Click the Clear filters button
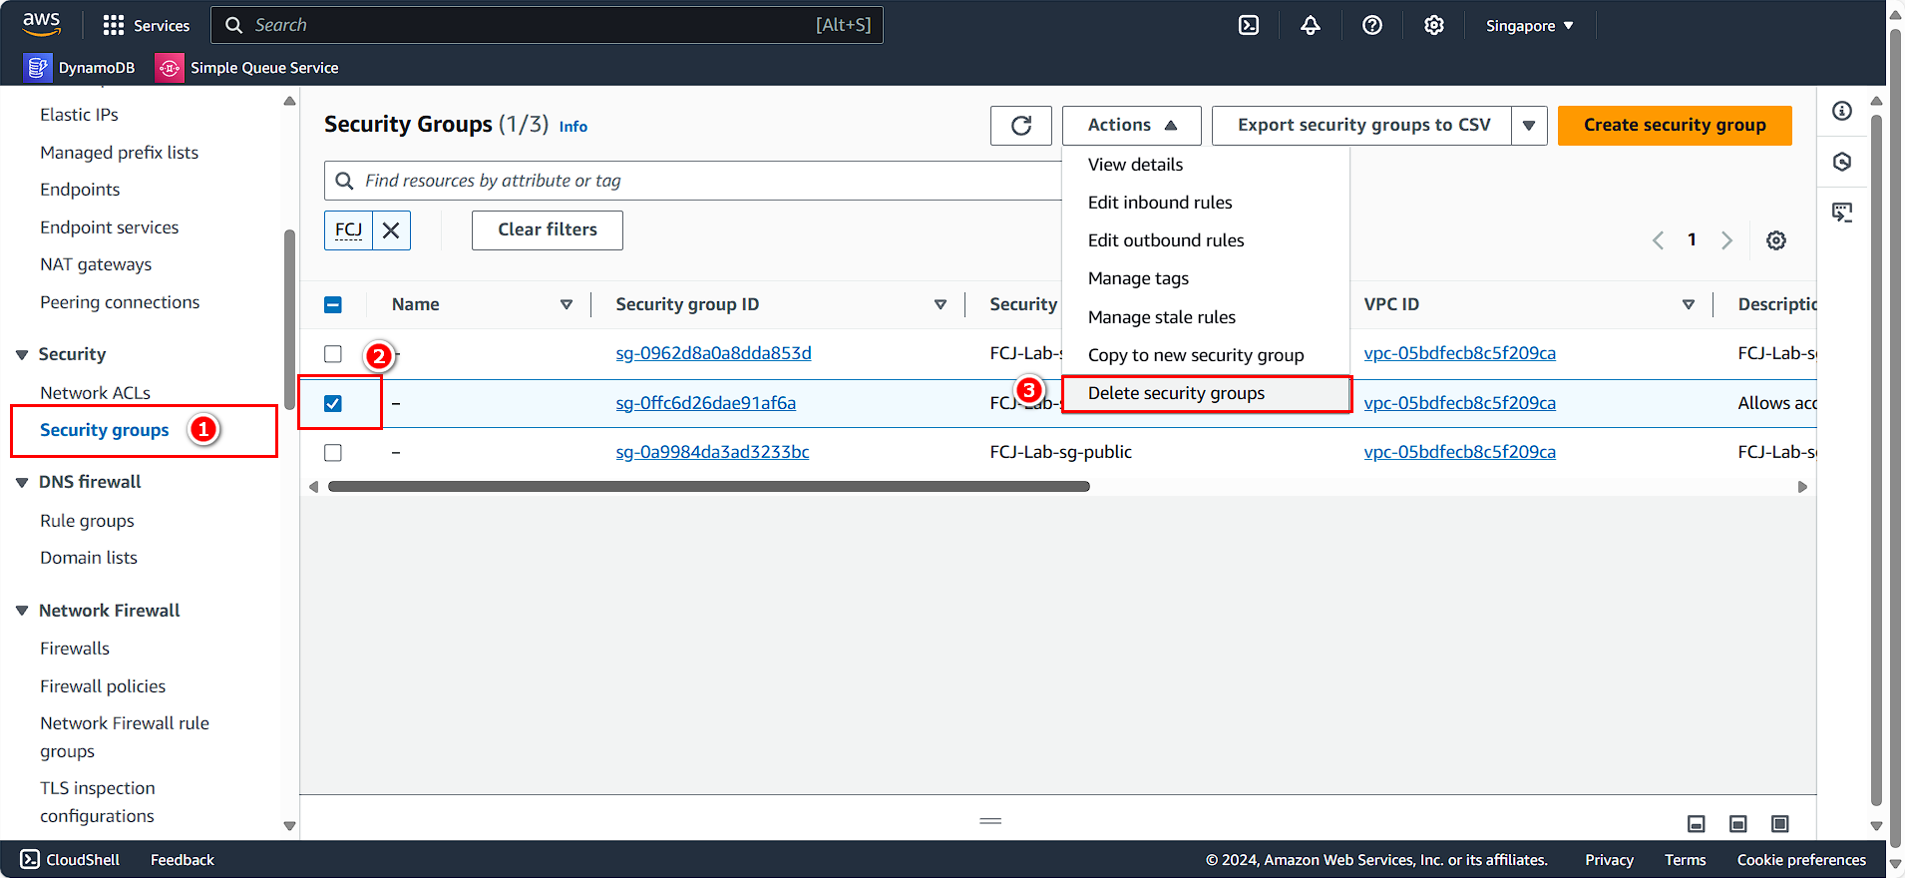The image size is (1905, 878). 548,230
